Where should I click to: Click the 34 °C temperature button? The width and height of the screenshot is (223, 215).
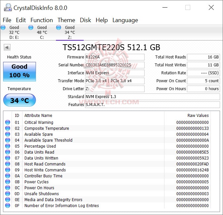[20, 100]
